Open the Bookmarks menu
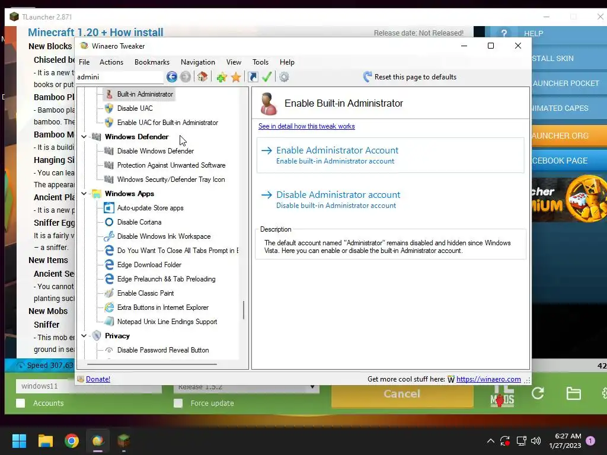This screenshot has height=455, width=607. click(152, 62)
